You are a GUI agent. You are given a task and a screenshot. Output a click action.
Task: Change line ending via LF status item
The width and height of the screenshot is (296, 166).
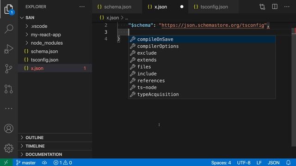tap(259, 163)
